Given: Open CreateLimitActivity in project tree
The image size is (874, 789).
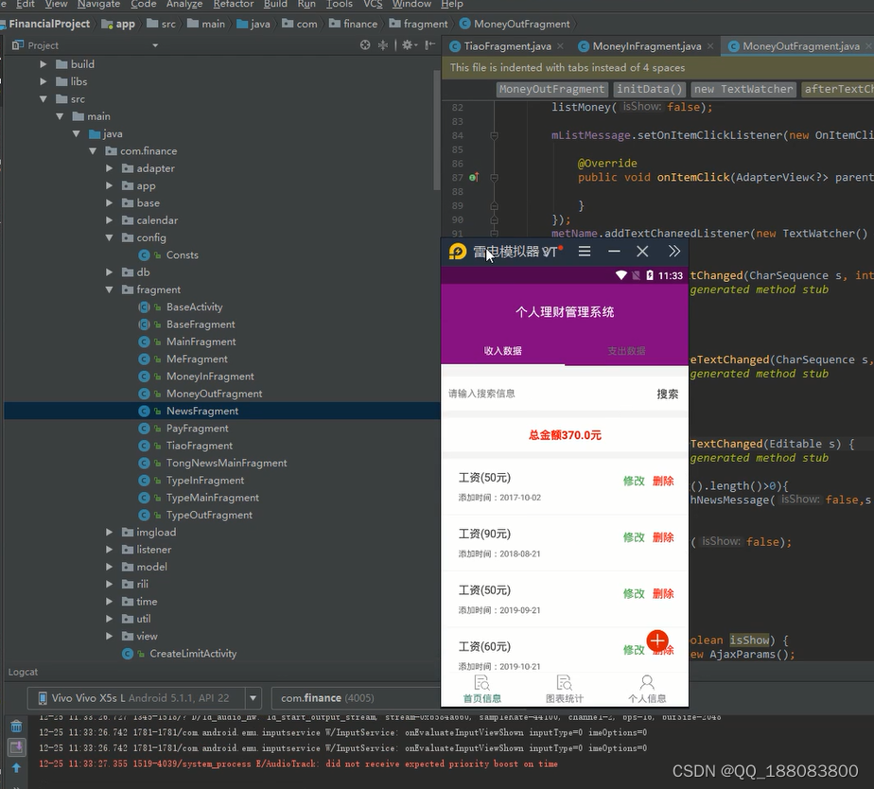Looking at the screenshot, I should click(x=193, y=654).
